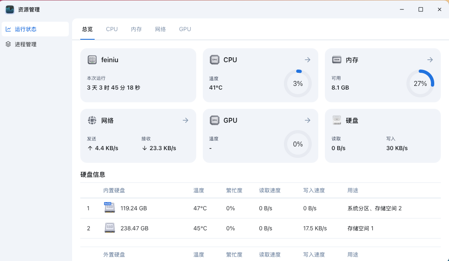This screenshot has width=449, height=261.
Task: Click the memory 27% usage gauge
Action: [420, 83]
